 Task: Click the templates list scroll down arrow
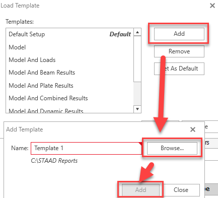pyautogui.click(x=137, y=109)
